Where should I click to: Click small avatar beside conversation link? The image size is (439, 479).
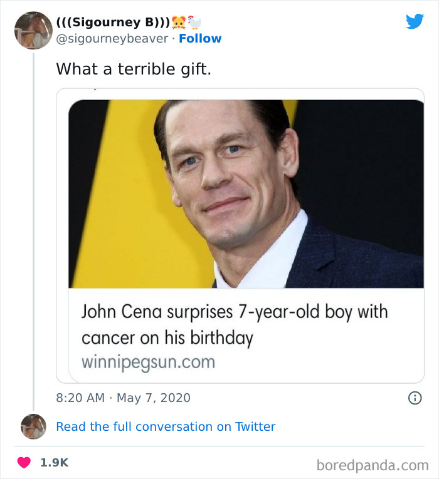[x=33, y=426]
